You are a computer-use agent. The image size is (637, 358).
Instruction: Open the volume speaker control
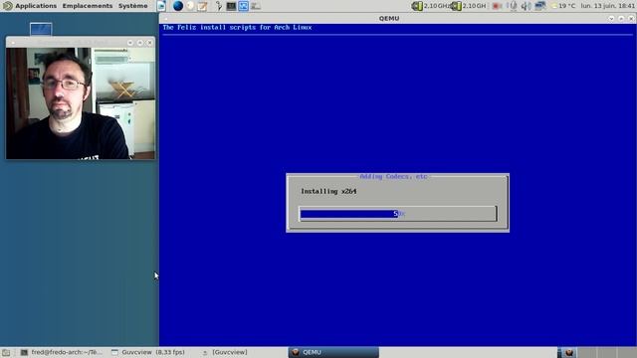pyautogui.click(x=526, y=6)
